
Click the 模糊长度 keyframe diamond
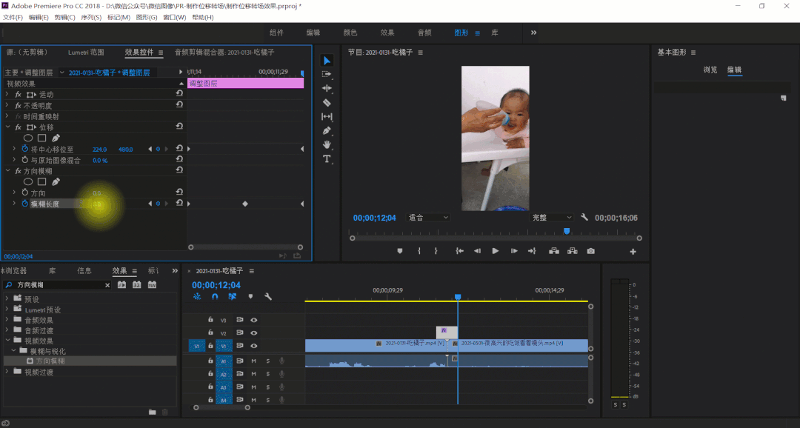245,204
